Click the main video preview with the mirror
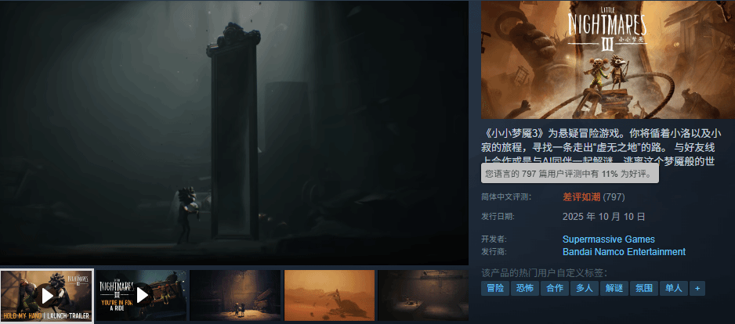This screenshot has height=324, width=735. (234, 131)
